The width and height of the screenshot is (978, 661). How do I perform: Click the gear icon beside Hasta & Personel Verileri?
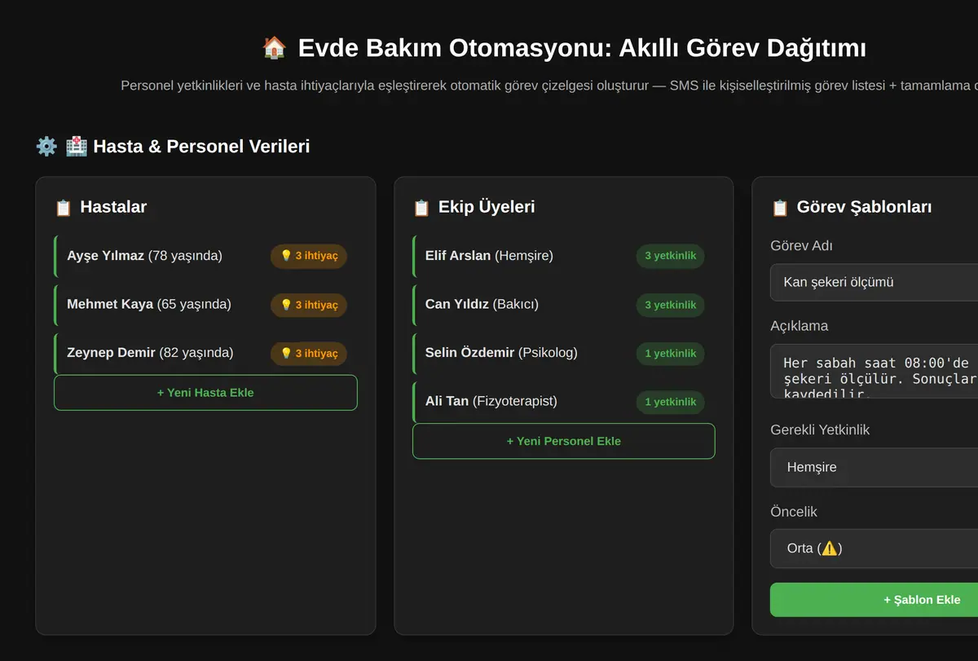46,147
